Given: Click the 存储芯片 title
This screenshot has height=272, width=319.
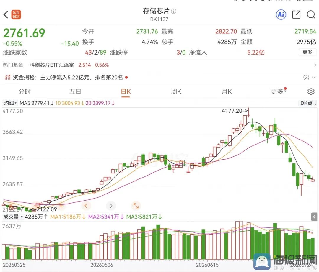Looking at the screenshot, I should pyautogui.click(x=156, y=11).
